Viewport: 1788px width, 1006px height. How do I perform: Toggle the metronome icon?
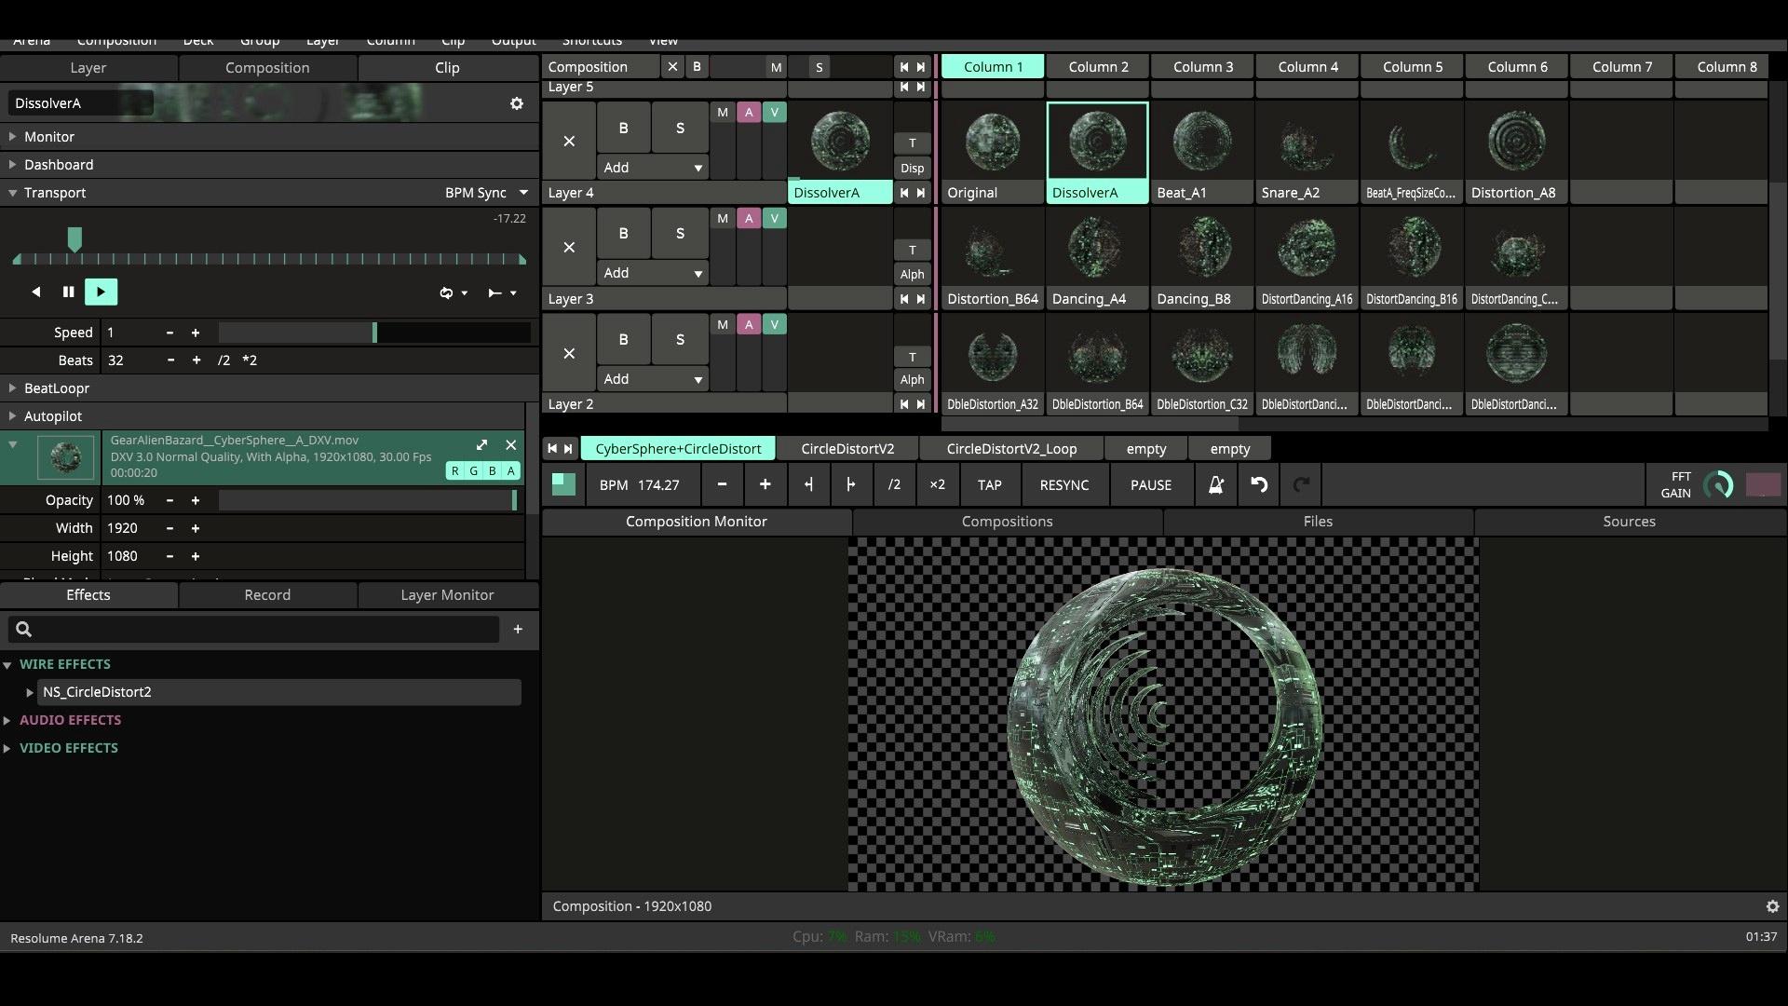point(1215,484)
